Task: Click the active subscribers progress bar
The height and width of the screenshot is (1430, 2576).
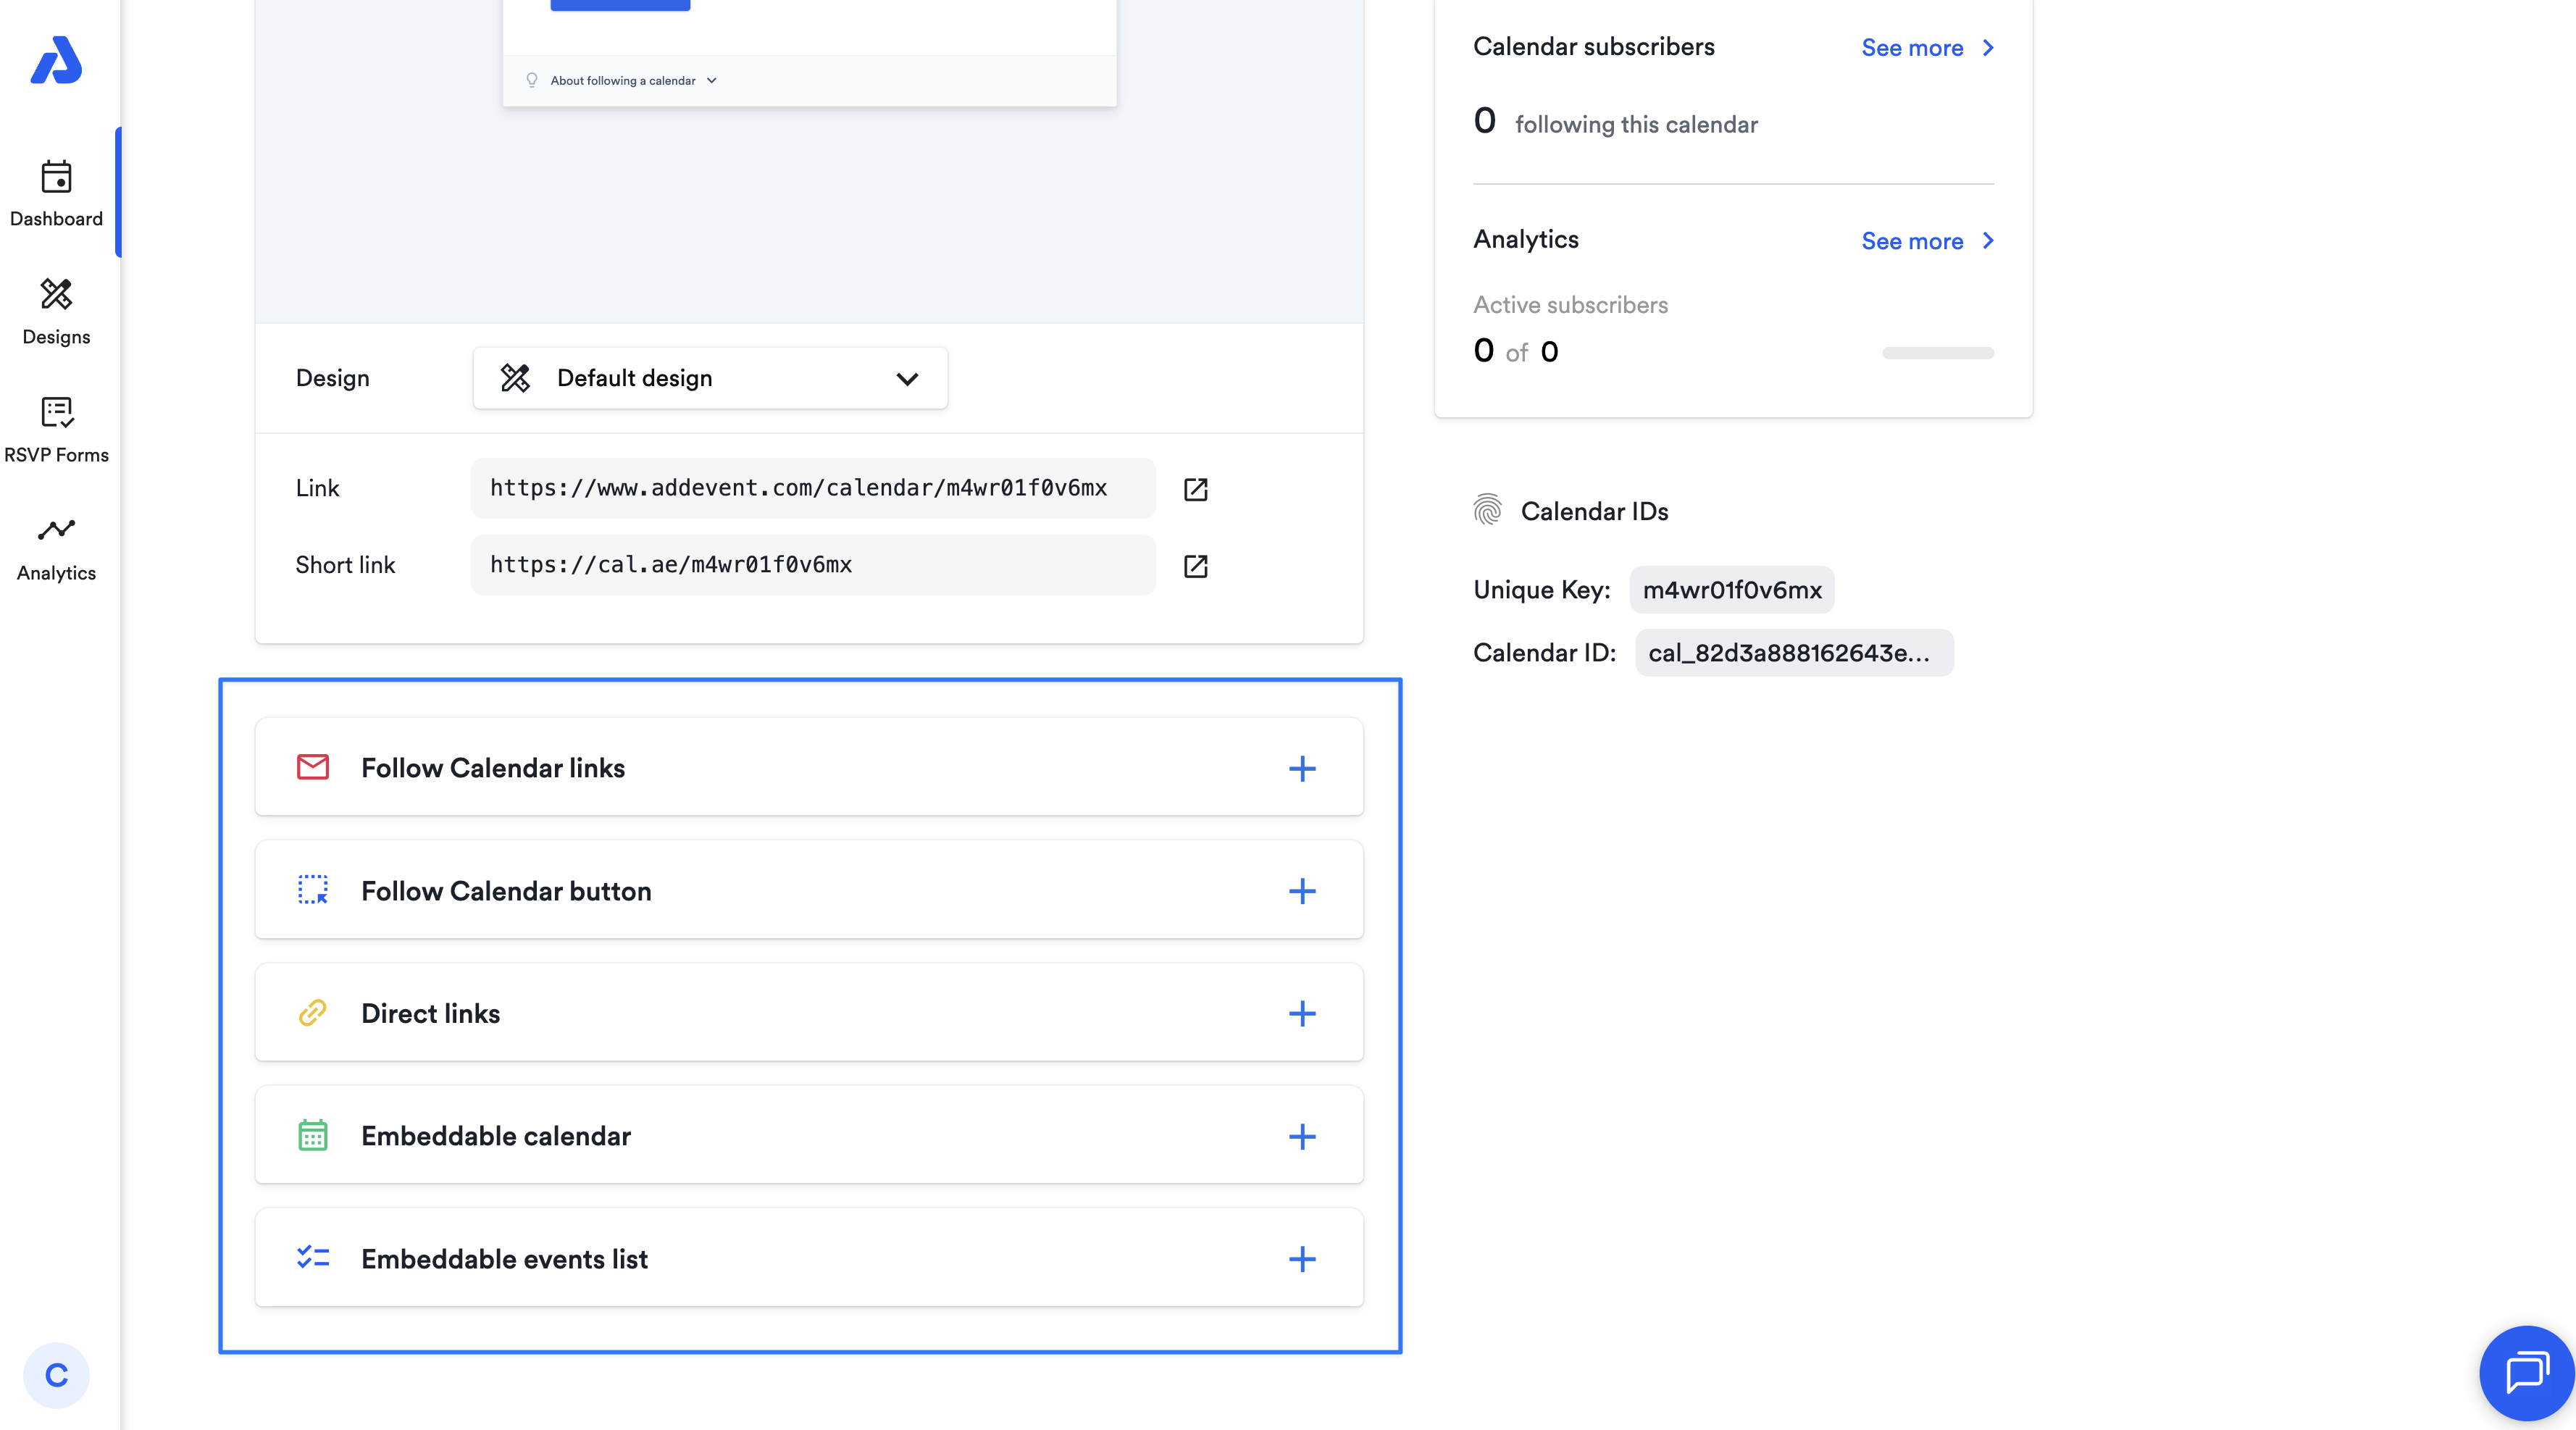Action: pyautogui.click(x=1937, y=353)
